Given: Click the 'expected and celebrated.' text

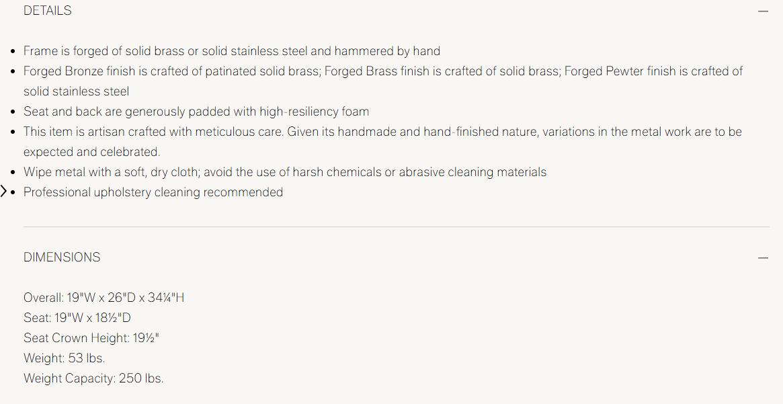Looking at the screenshot, I should [92, 152].
